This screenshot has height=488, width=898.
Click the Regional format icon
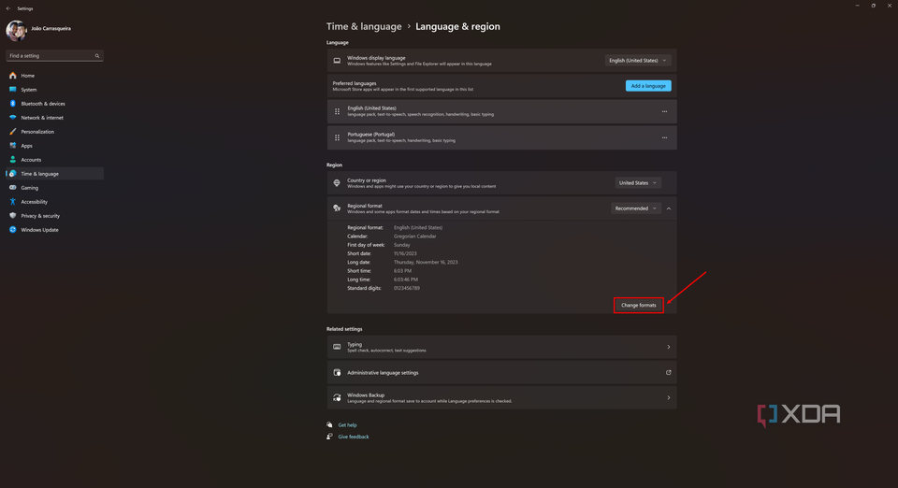tap(337, 208)
